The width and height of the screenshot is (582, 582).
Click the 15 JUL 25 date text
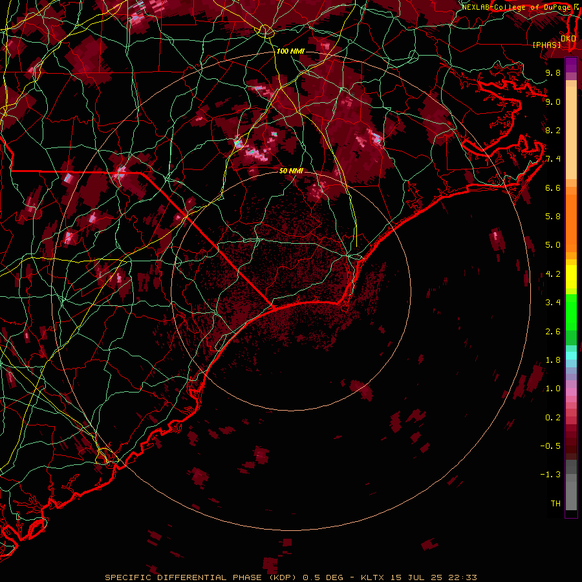(x=416, y=577)
